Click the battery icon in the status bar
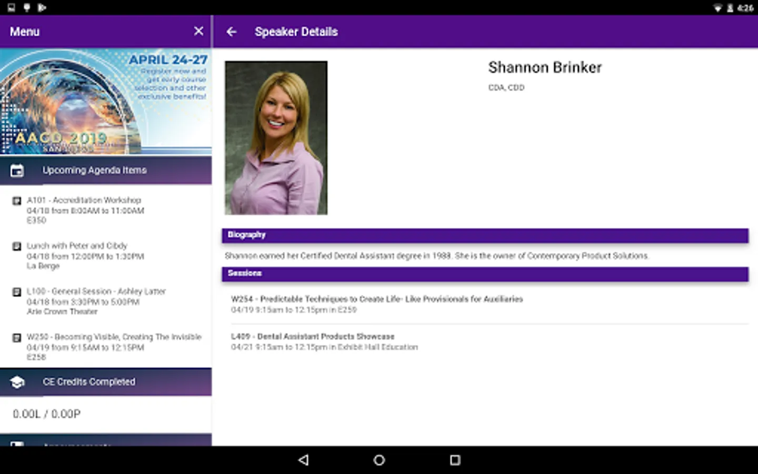The image size is (758, 474). coord(730,8)
